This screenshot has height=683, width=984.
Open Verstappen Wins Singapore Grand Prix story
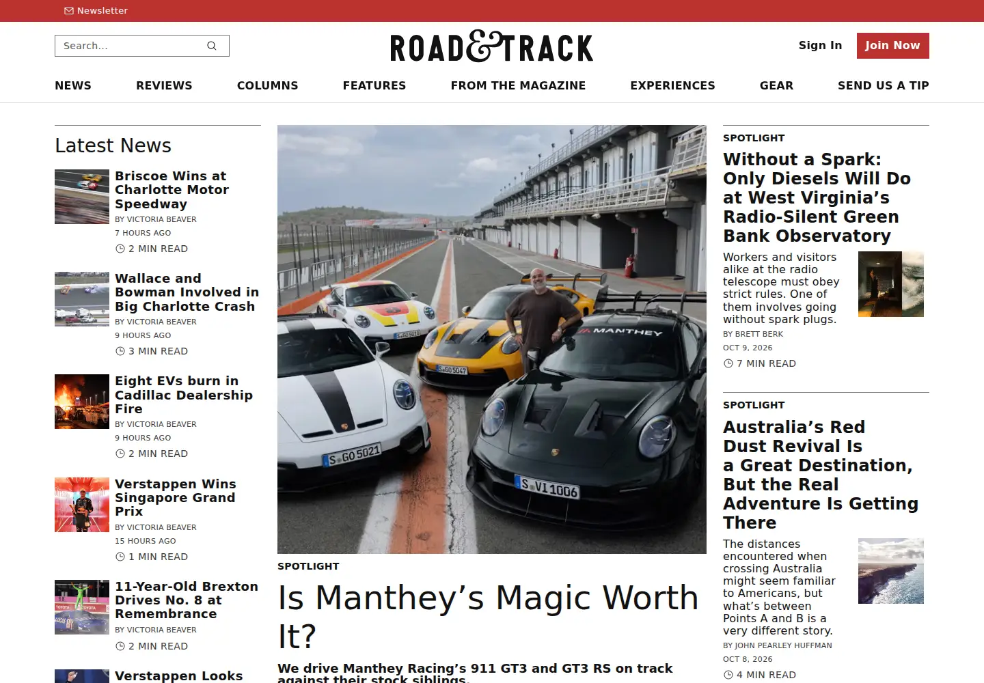point(176,498)
